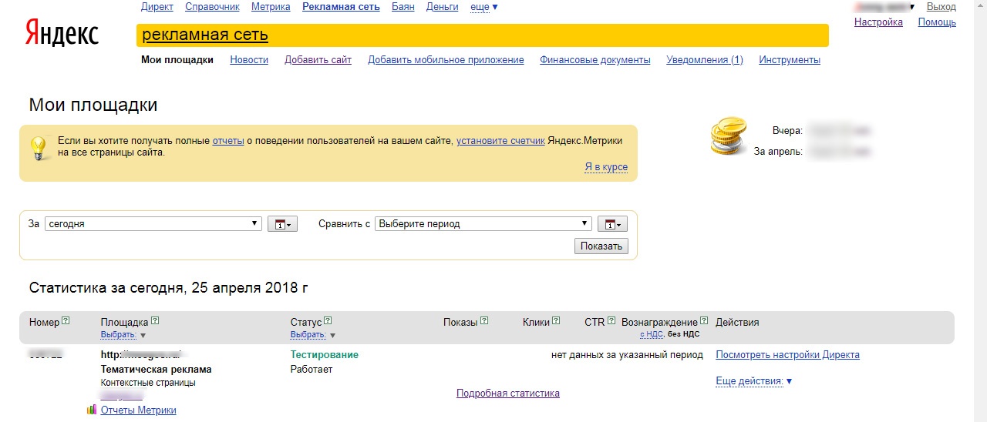Click the 'Действия' column header
The height and width of the screenshot is (422, 987).
tap(738, 323)
